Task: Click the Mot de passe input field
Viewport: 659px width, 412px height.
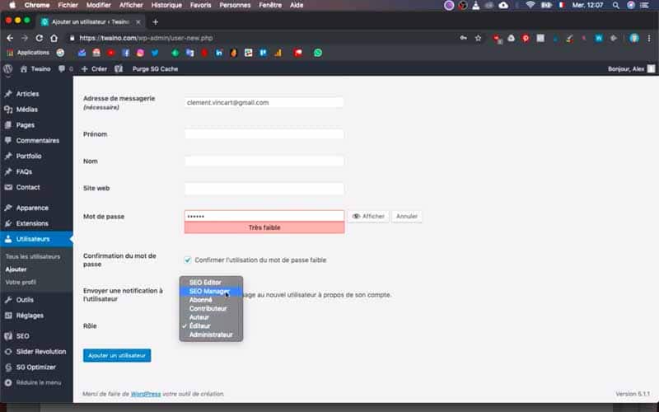Action: [x=264, y=216]
